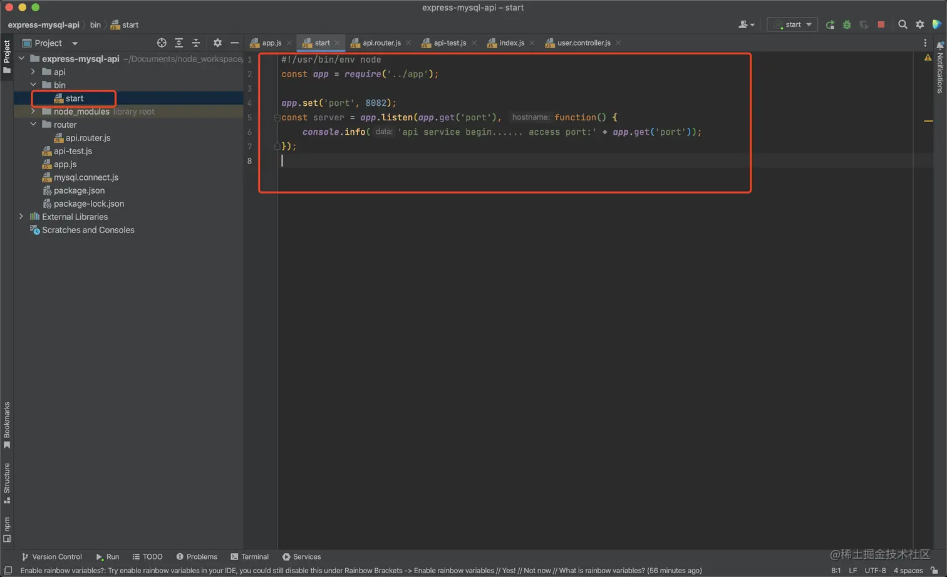The image size is (947, 577).
Task: Toggle the Bookmarks side panel
Action: 7,425
